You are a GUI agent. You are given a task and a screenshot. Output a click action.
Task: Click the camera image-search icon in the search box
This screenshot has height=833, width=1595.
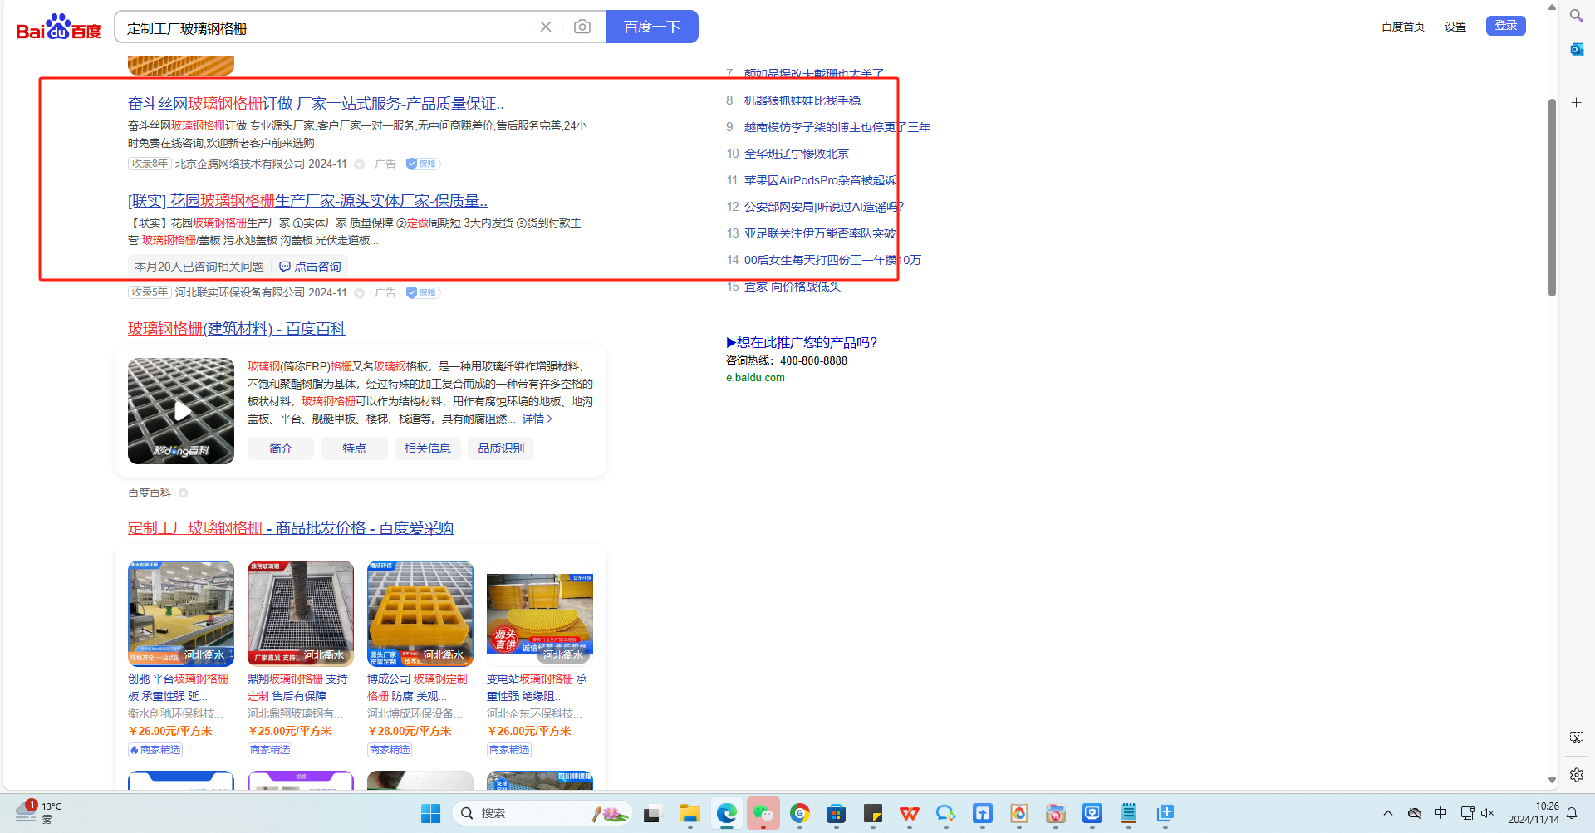582,27
